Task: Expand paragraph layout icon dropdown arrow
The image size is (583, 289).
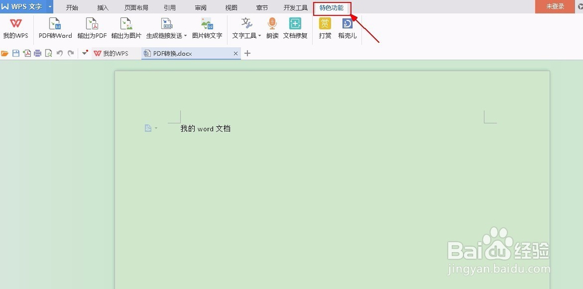Action: point(156,128)
